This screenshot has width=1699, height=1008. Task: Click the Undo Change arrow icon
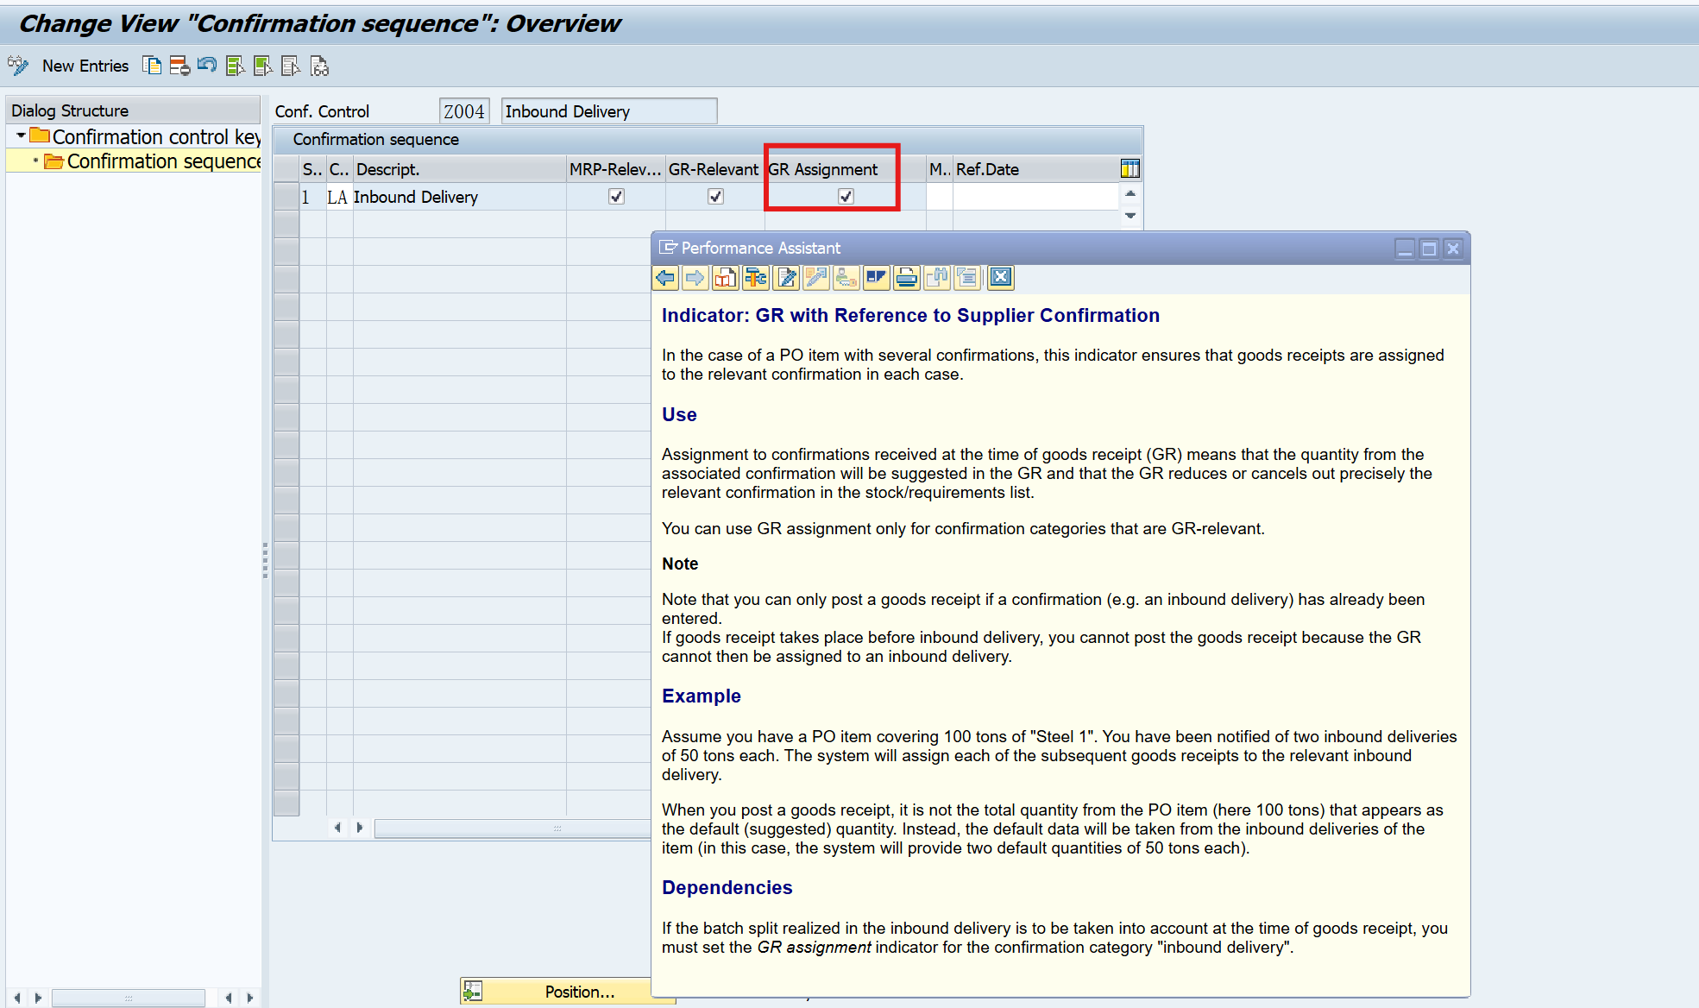(207, 66)
